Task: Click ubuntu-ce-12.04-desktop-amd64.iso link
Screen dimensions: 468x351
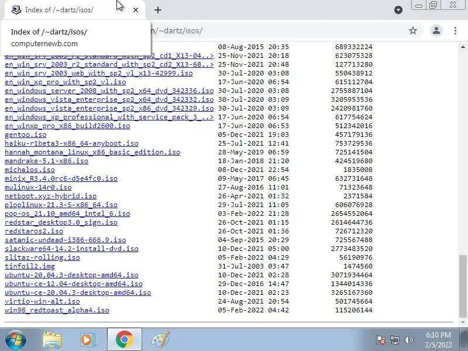Action: click(x=74, y=284)
